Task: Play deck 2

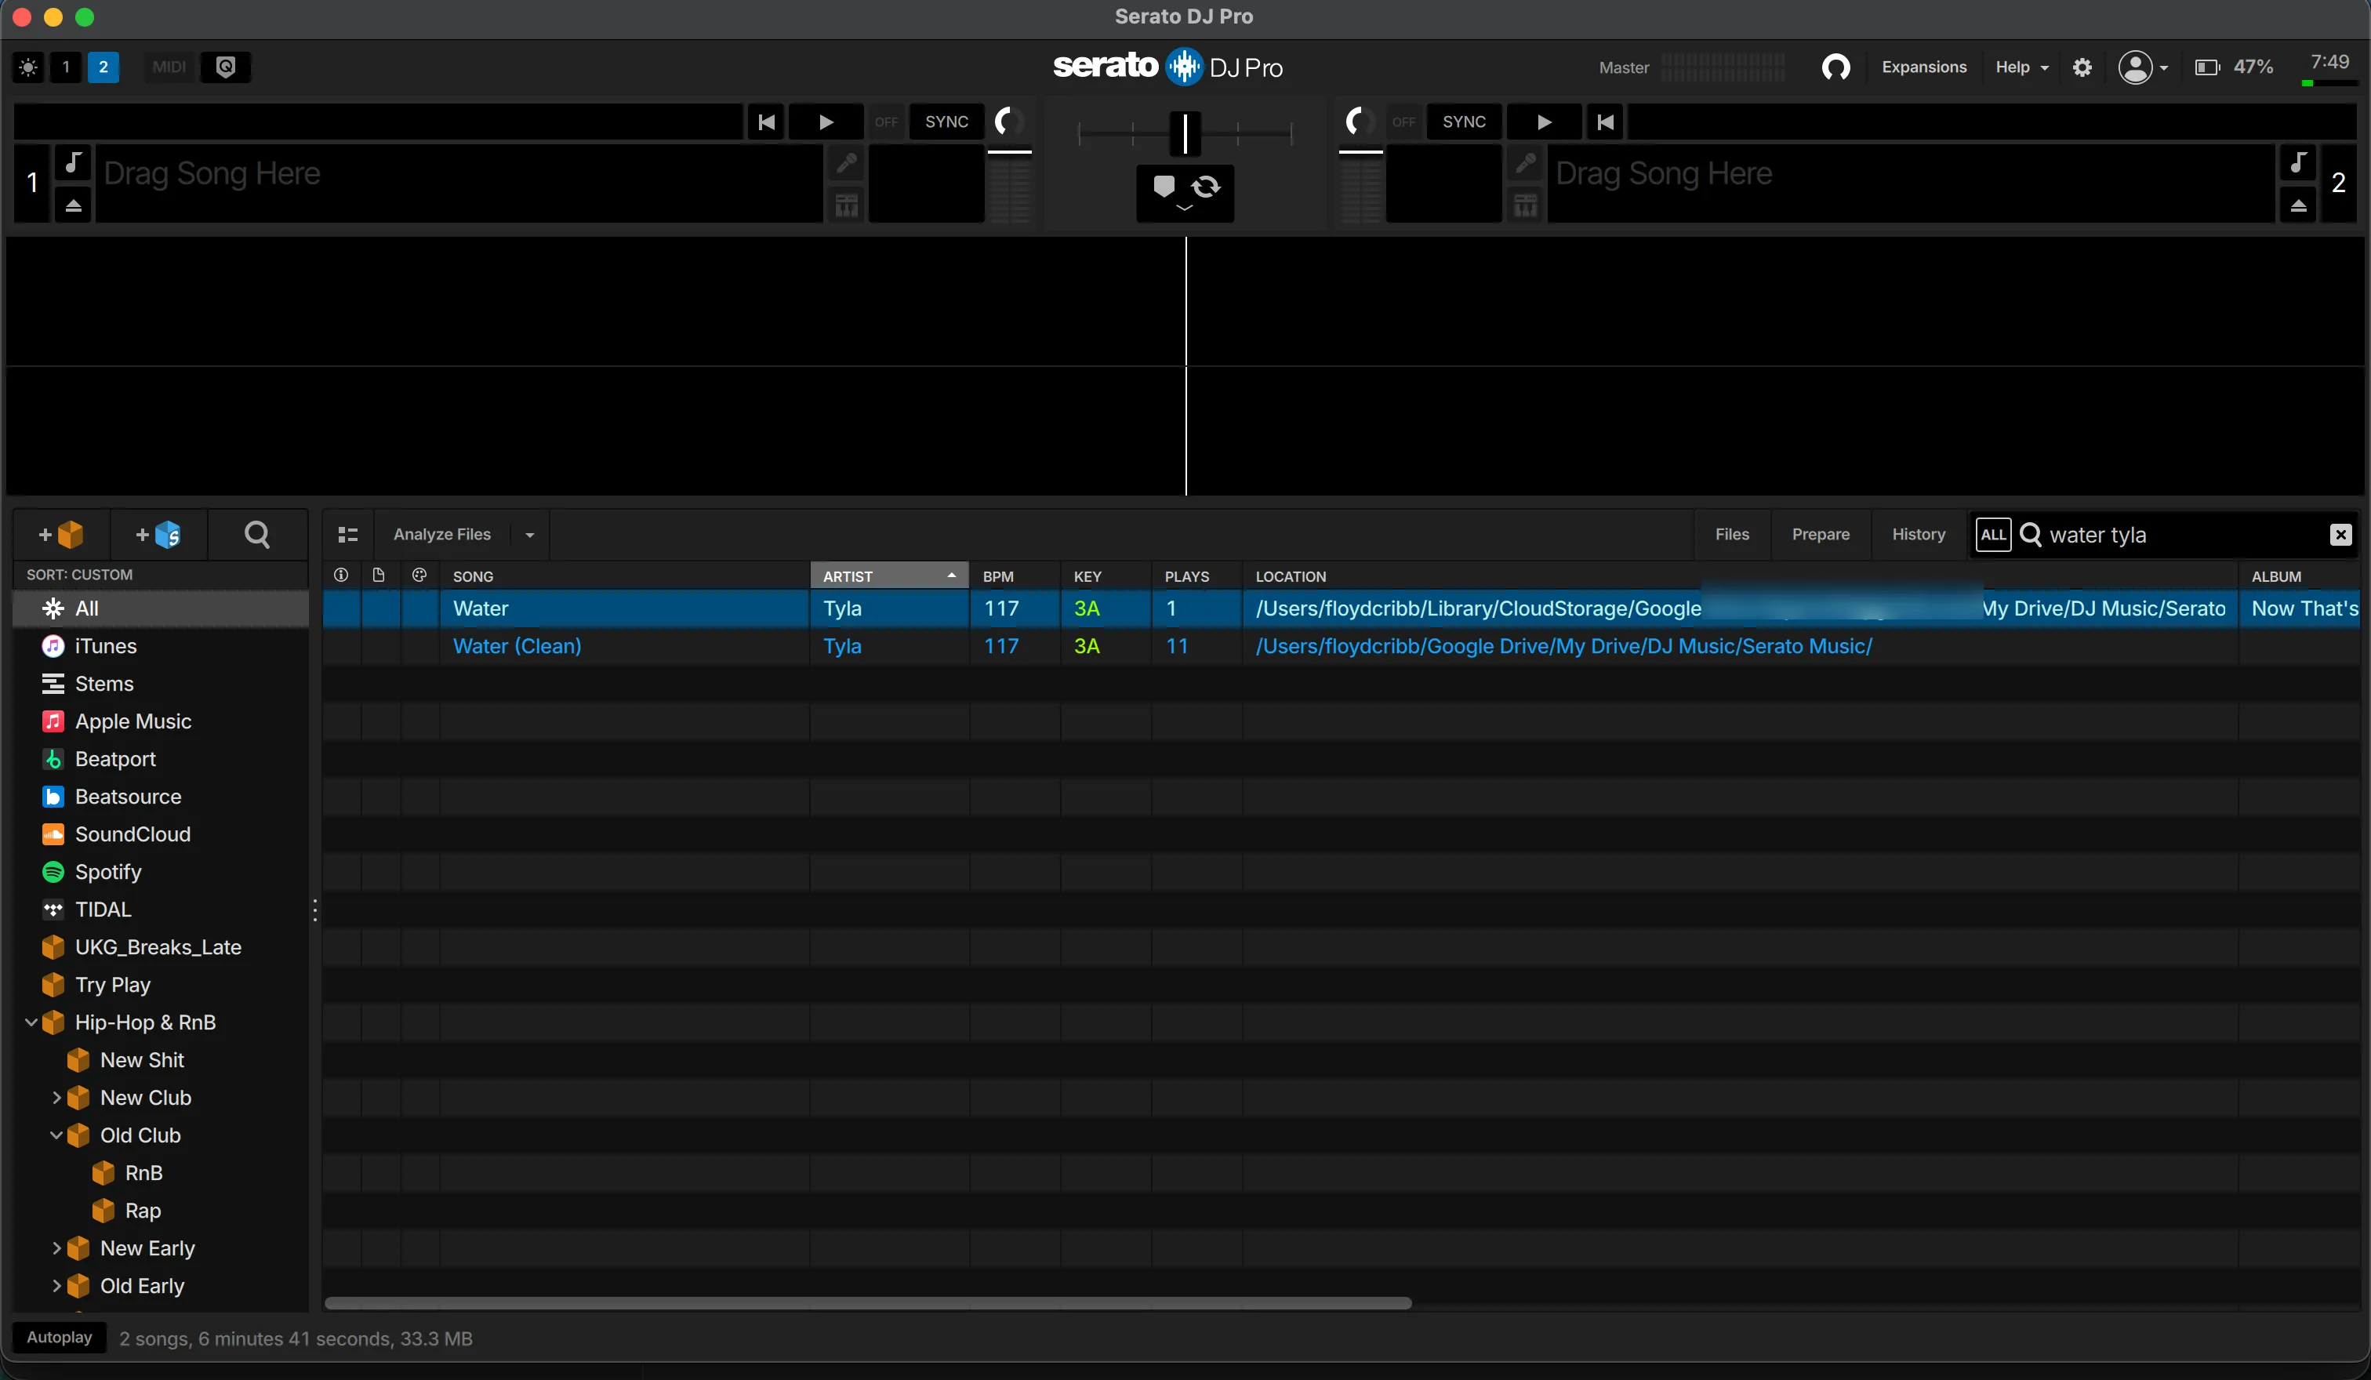Action: (1544, 122)
